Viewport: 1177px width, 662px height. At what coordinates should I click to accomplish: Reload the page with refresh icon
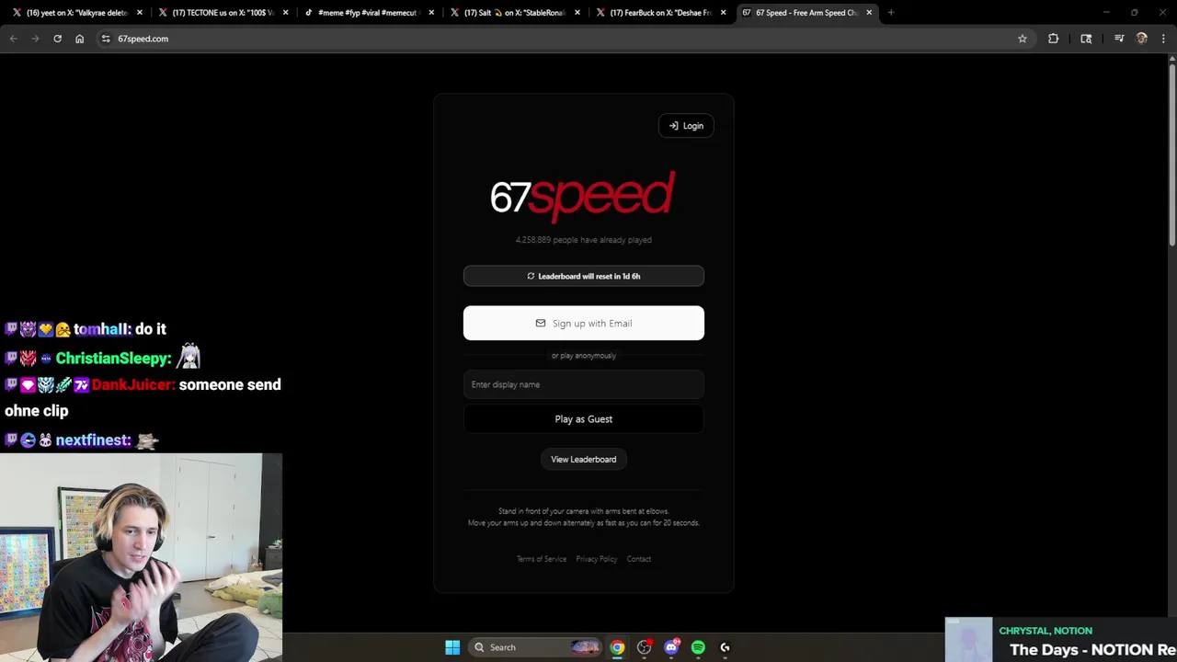(x=57, y=39)
